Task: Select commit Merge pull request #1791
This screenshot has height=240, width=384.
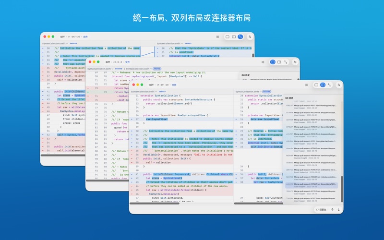Action: (x=312, y=143)
